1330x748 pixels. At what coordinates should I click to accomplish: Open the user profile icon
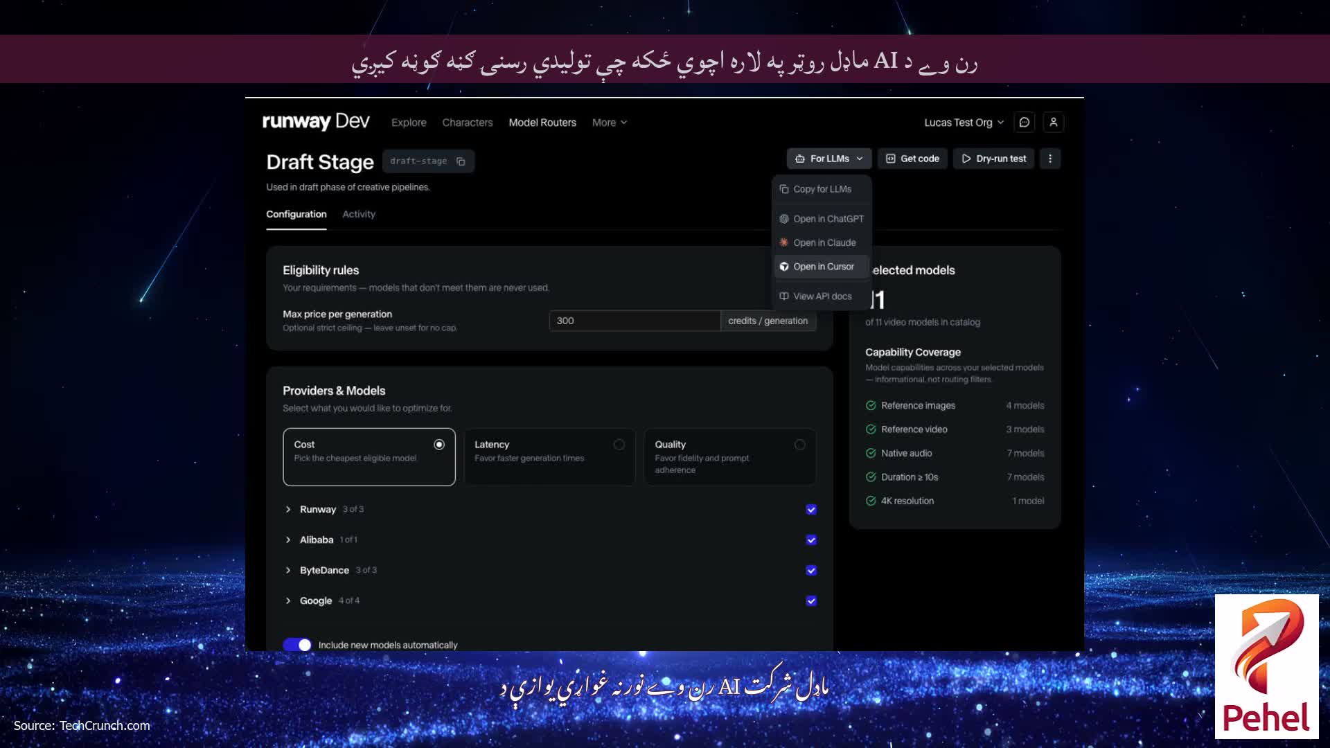coord(1054,123)
